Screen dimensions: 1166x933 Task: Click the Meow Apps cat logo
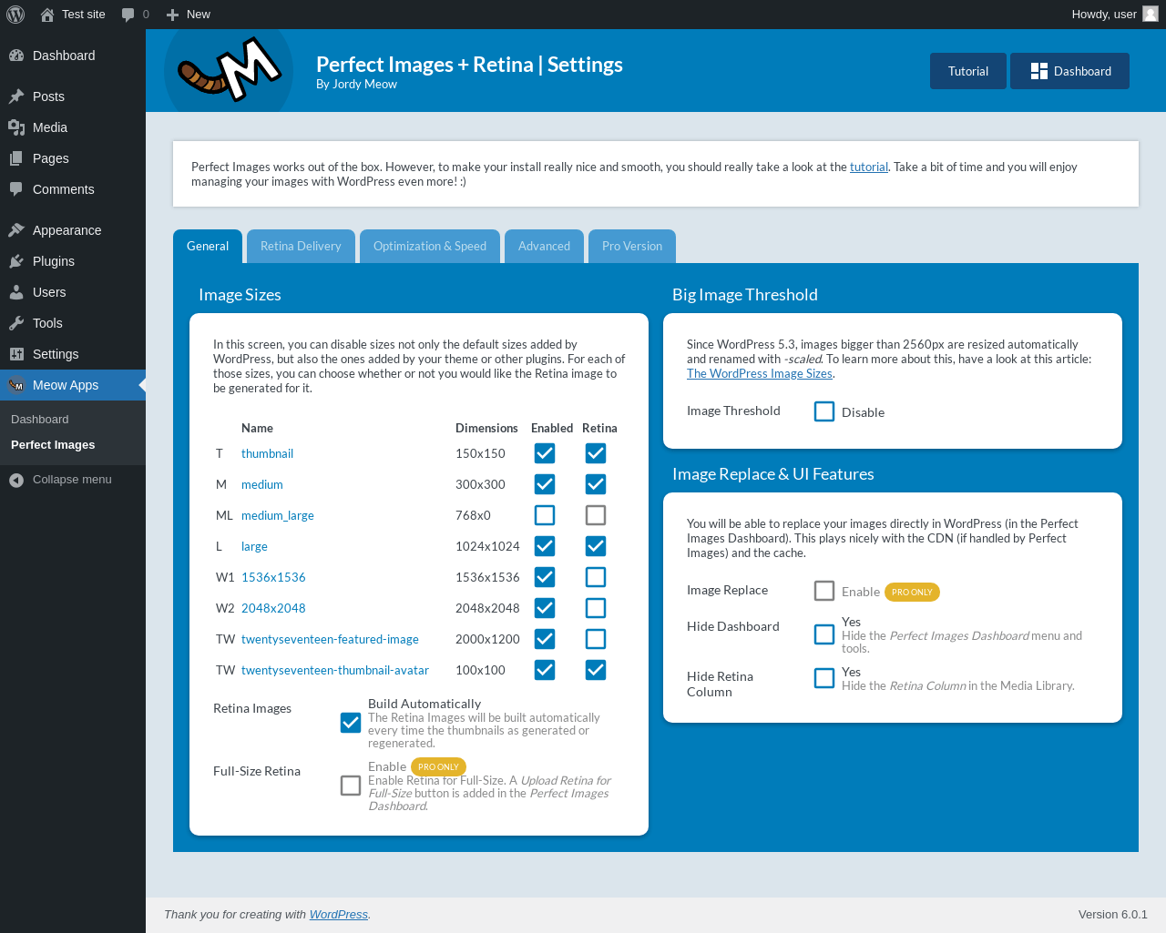[x=229, y=71]
